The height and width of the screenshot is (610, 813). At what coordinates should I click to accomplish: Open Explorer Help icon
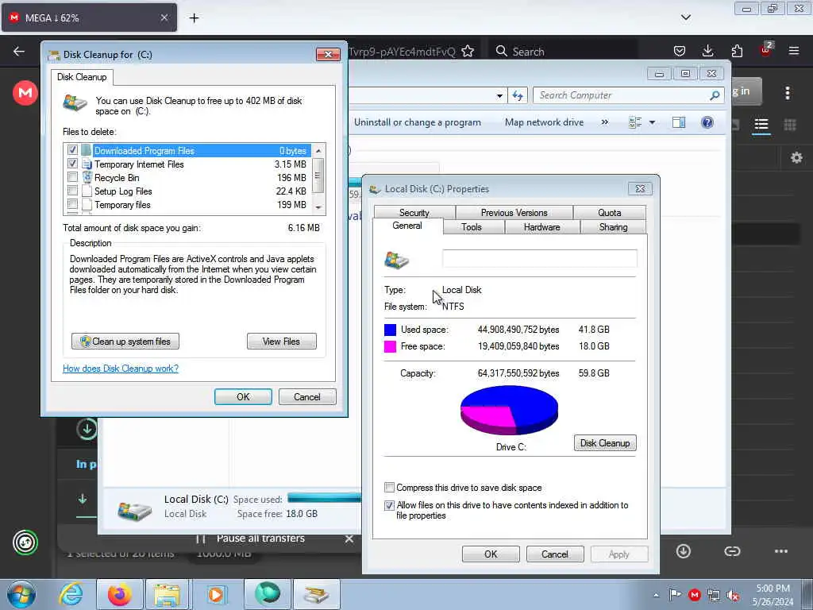pyautogui.click(x=707, y=122)
